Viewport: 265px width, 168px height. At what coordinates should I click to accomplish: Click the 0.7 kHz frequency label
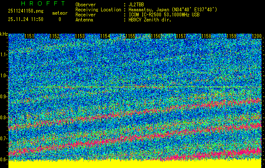click(4, 139)
